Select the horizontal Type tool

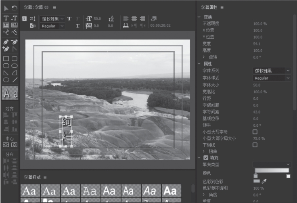pyautogui.click(x=6, y=18)
